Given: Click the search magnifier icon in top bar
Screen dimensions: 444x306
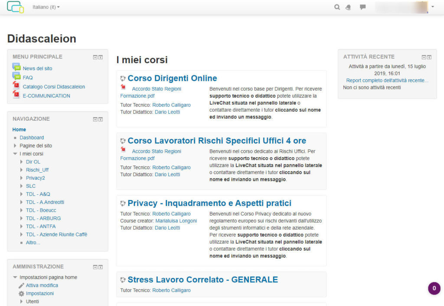Looking at the screenshot, I should [337, 7].
